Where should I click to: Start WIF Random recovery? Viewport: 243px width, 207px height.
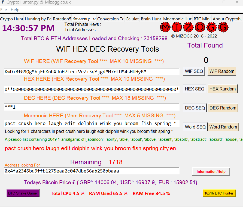click(222, 71)
